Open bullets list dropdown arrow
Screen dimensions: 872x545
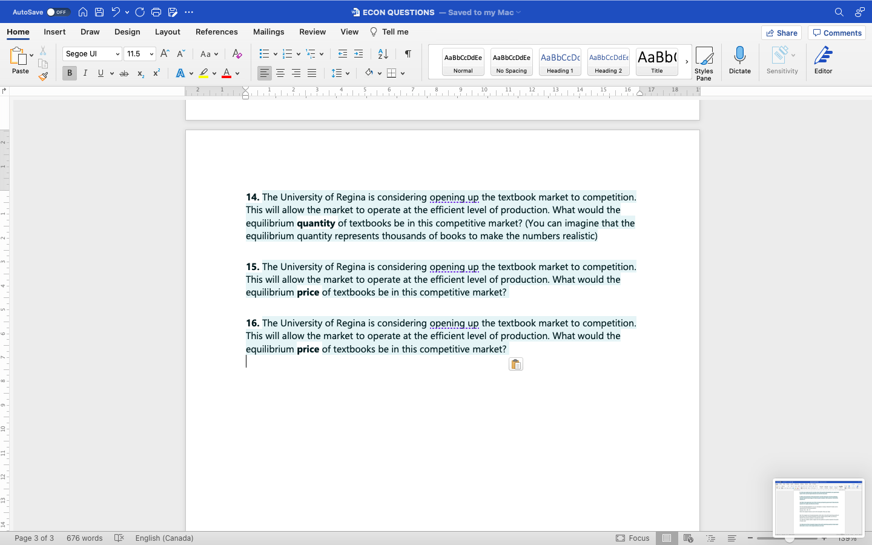click(x=276, y=54)
